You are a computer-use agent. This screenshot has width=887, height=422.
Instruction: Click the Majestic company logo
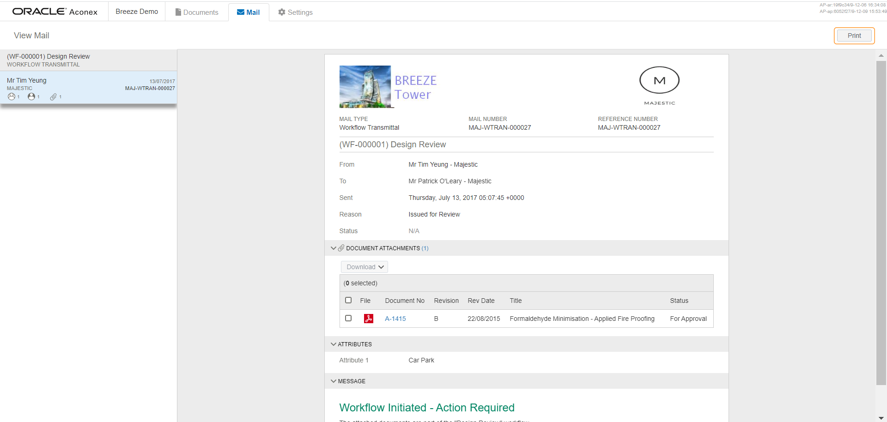(x=659, y=86)
